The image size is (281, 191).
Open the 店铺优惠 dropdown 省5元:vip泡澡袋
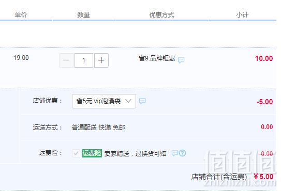click(104, 101)
